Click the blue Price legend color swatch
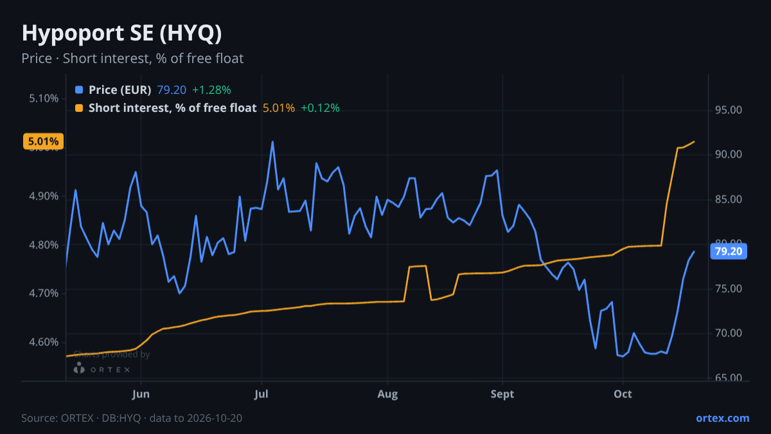 coord(79,90)
